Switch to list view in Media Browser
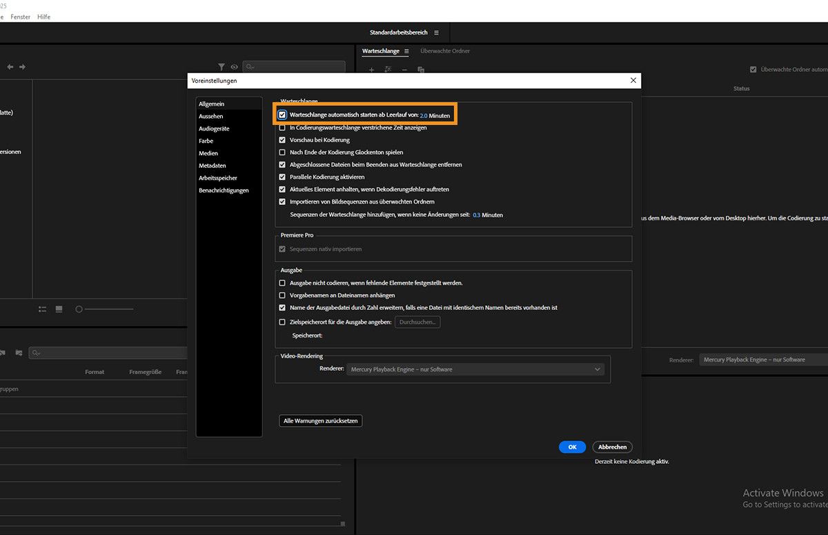 point(43,309)
